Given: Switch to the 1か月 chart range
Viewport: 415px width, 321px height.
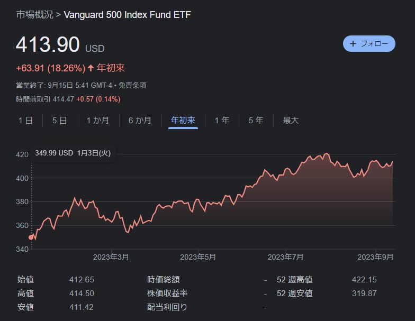Looking at the screenshot, I should pos(98,121).
